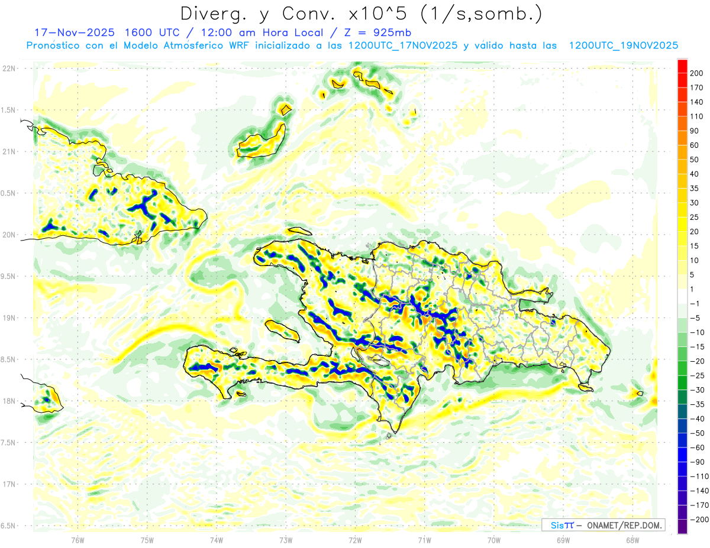710x548 pixels.
Task: Click the '20N' latitude label
Action: point(9,235)
